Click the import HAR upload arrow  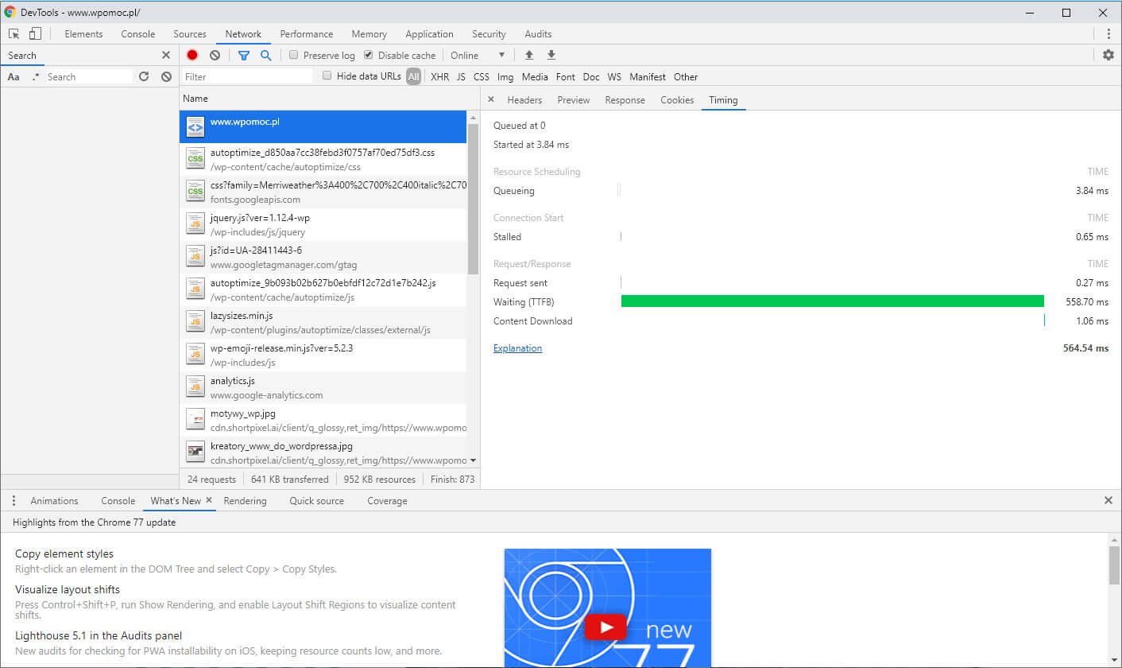pos(529,55)
